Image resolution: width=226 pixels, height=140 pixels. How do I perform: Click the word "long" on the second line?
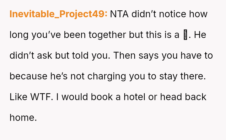coord(19,35)
